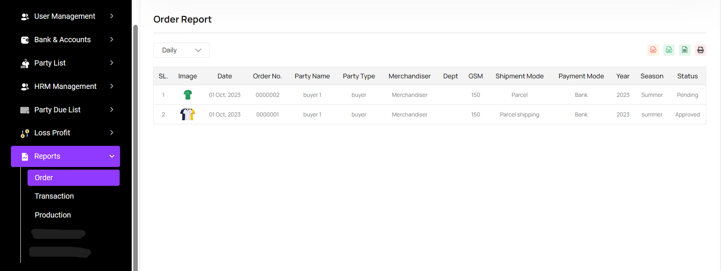This screenshot has width=721, height=271.
Task: Click the User Management sidebar icon
Action: (x=25, y=17)
